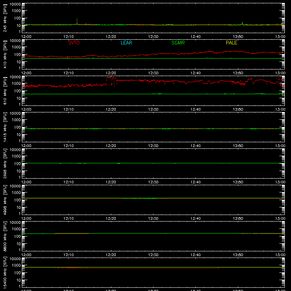Image resolution: width=291 pixels, height=291 pixels.
Task: Click the red SVTO station label
Action: coord(74,43)
